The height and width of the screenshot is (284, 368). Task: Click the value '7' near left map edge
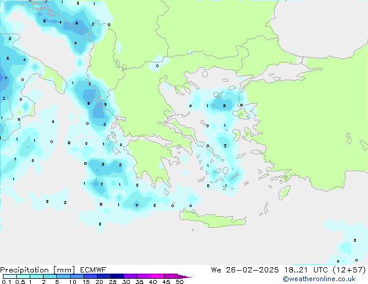6,78
